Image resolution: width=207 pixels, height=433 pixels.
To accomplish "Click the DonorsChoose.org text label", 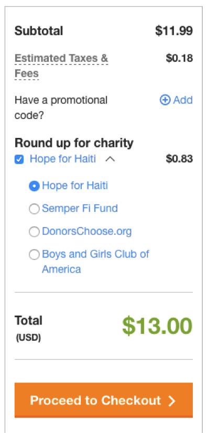I will pos(86,231).
